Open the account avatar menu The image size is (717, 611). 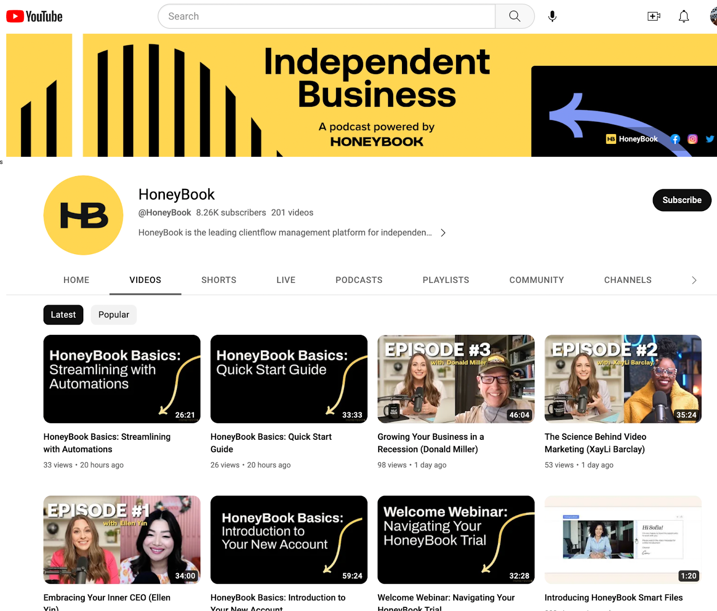pyautogui.click(x=713, y=17)
